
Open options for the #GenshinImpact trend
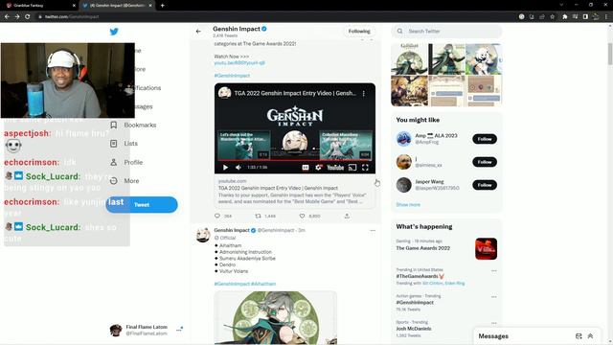tap(494, 297)
